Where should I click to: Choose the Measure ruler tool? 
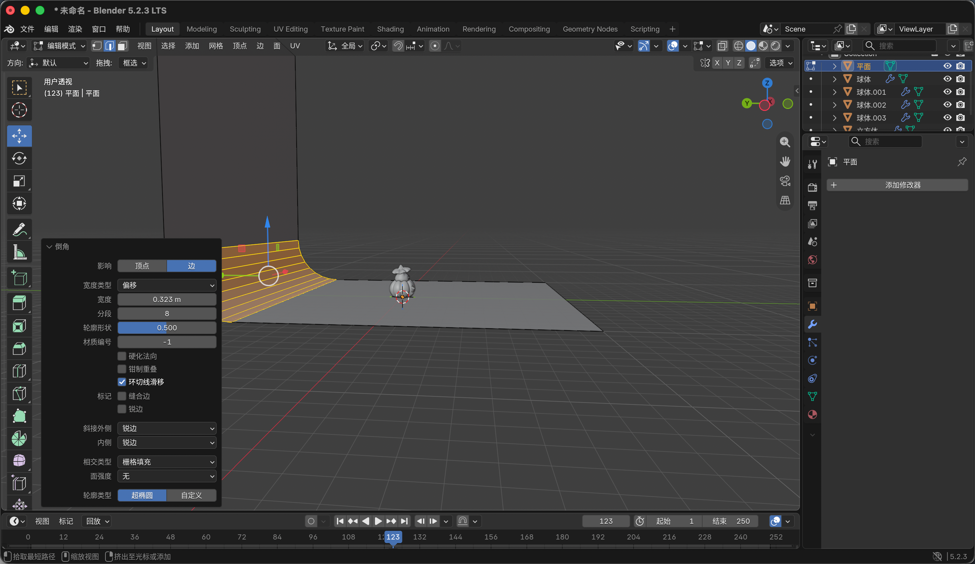pos(19,252)
